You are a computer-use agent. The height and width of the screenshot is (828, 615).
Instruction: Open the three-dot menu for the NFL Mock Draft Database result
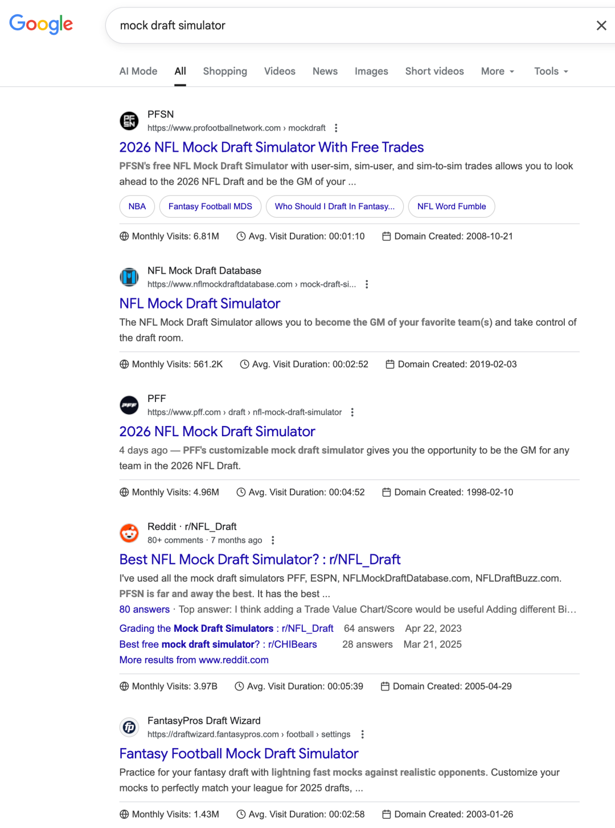click(367, 284)
